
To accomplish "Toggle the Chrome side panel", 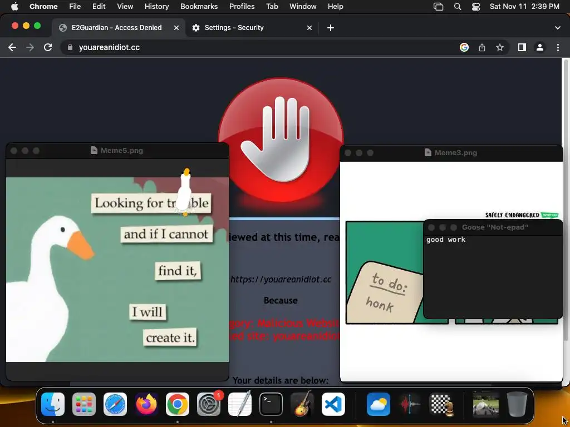I will [522, 47].
